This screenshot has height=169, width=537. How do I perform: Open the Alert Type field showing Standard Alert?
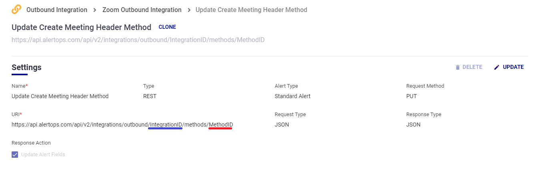click(293, 96)
